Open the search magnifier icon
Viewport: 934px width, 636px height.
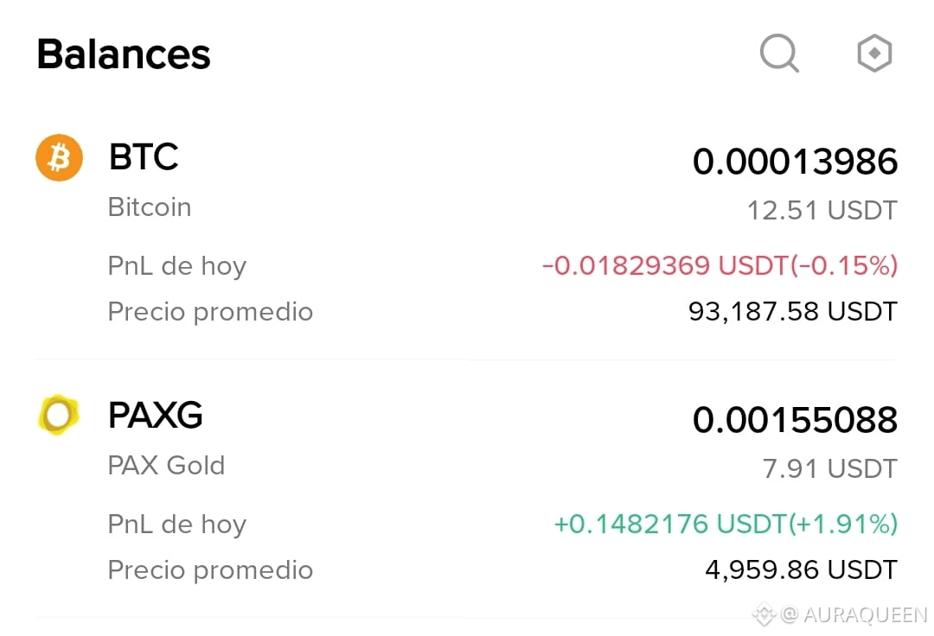click(x=779, y=54)
